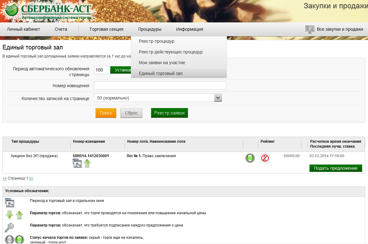Click the crossed-out rating icon

coord(265,158)
